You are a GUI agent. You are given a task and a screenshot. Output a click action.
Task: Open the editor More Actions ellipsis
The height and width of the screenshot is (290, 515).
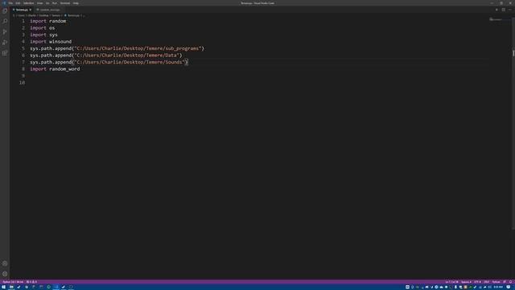click(509, 10)
